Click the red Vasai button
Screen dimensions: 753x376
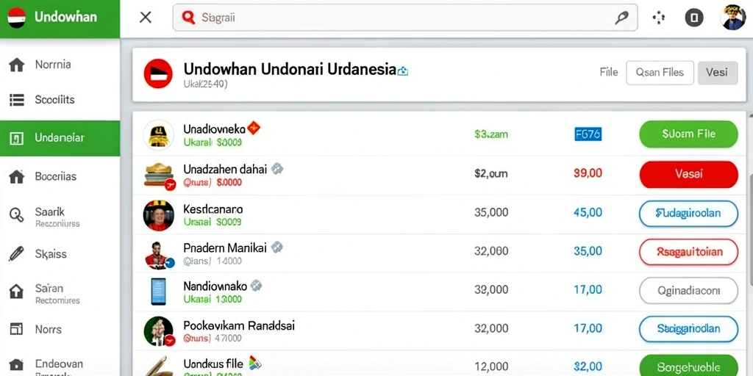pos(688,174)
